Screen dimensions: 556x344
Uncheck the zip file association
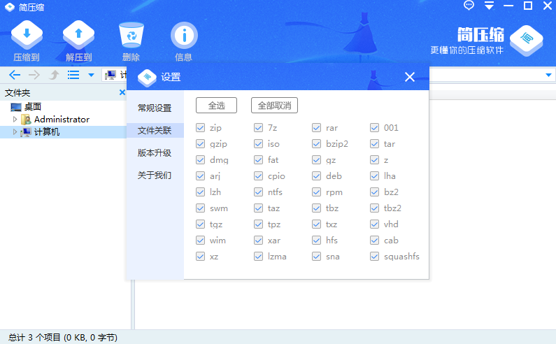click(x=200, y=128)
